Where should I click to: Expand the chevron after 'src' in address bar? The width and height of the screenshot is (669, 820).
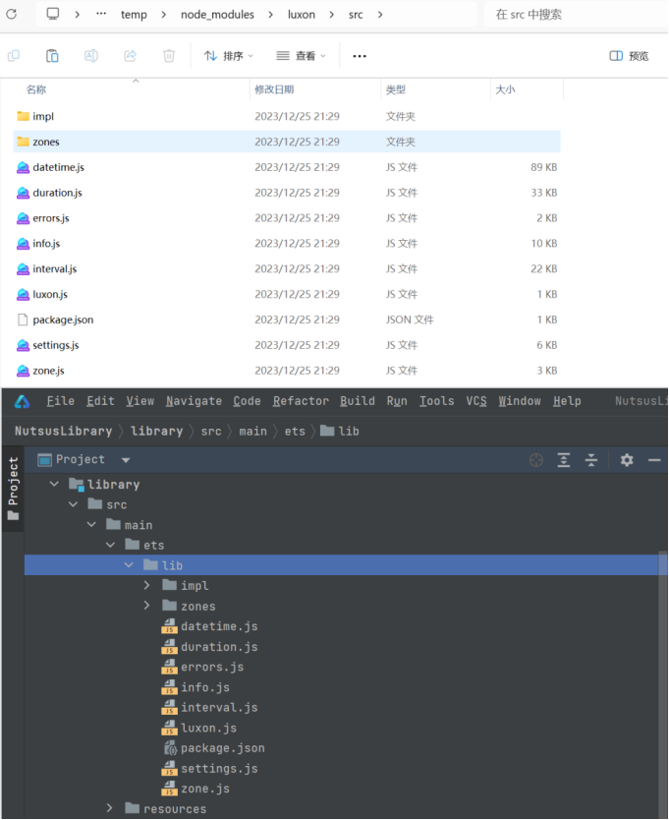point(380,15)
